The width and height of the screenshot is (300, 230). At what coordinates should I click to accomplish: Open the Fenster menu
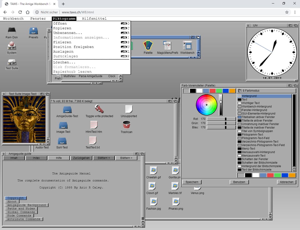pyautogui.click(x=38, y=18)
